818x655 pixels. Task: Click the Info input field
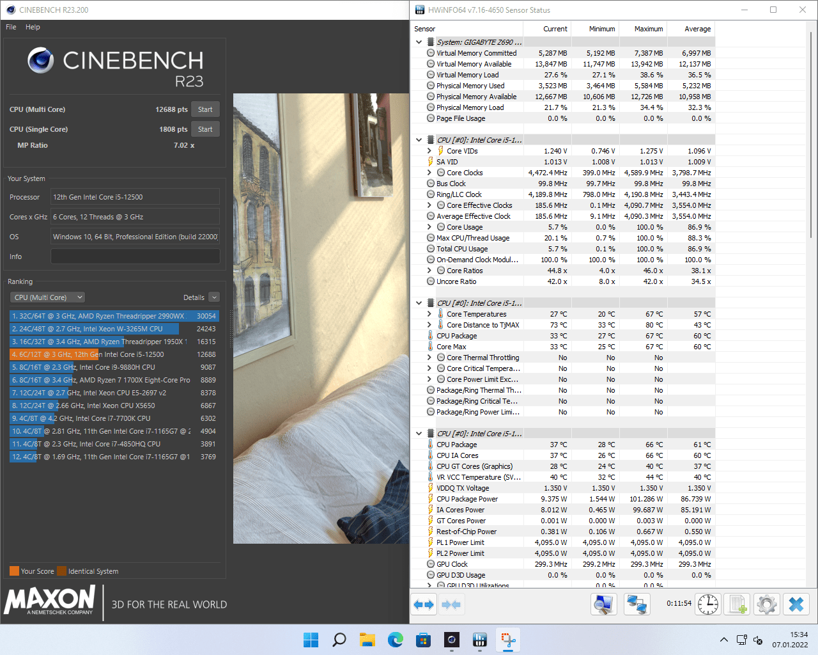coord(135,256)
